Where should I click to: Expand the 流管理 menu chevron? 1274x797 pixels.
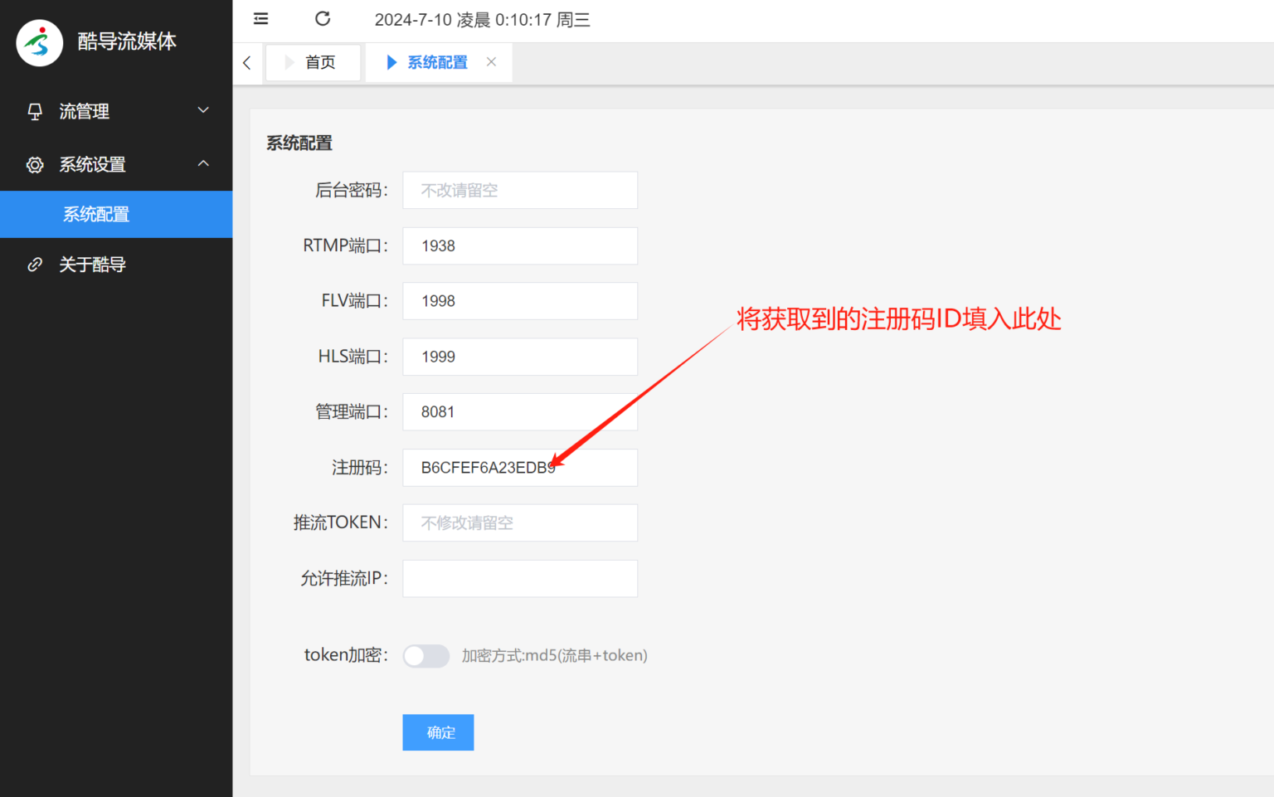tap(203, 110)
